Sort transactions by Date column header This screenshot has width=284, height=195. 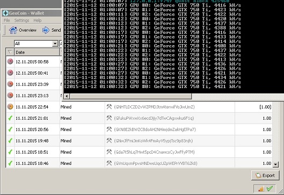(37, 52)
